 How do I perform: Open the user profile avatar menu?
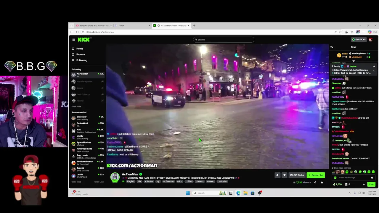[x=370, y=40]
